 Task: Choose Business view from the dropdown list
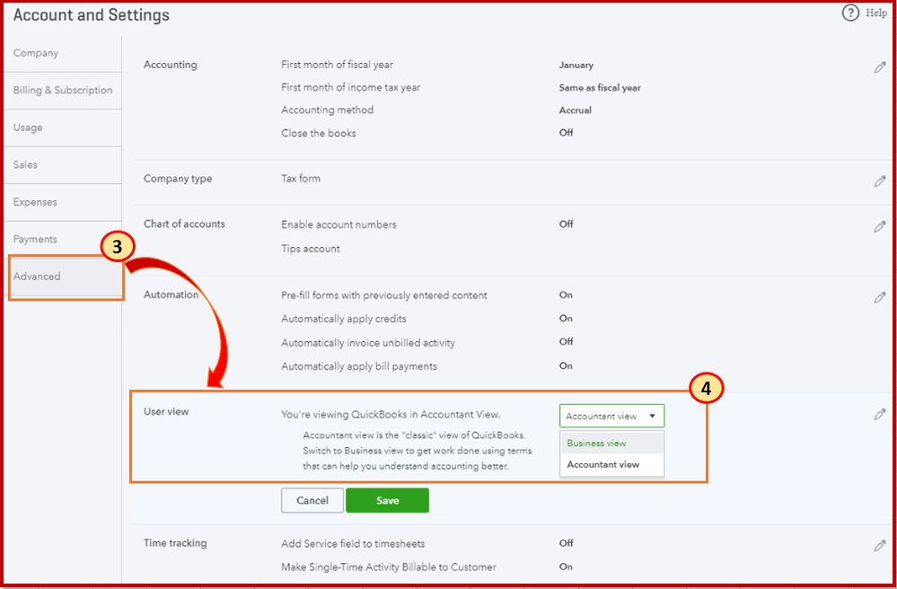(x=611, y=444)
